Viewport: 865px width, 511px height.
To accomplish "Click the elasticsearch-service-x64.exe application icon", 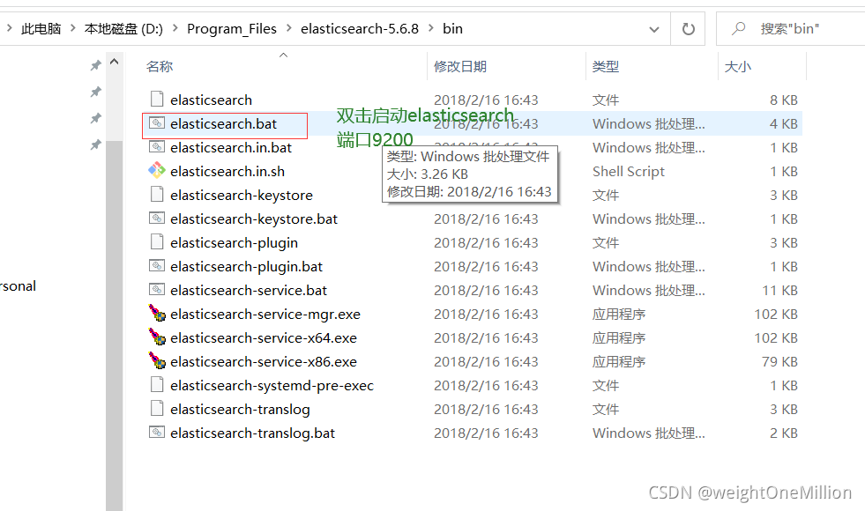I will (157, 337).
